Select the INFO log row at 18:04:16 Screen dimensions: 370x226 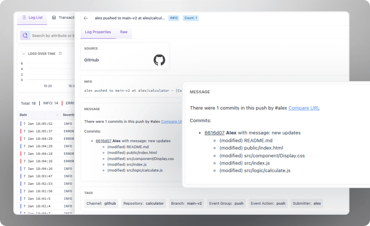point(46,169)
